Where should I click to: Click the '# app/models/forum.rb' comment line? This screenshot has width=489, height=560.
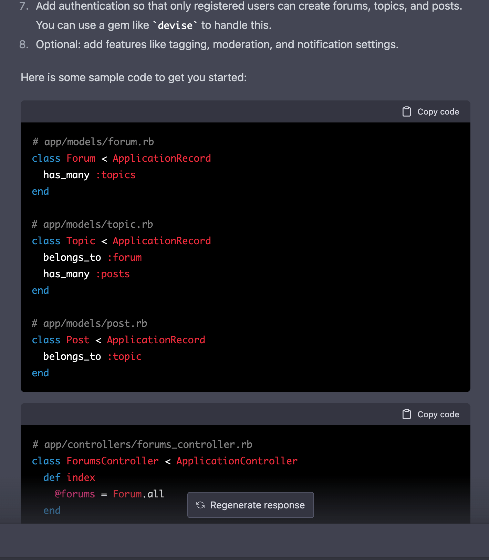pos(93,142)
